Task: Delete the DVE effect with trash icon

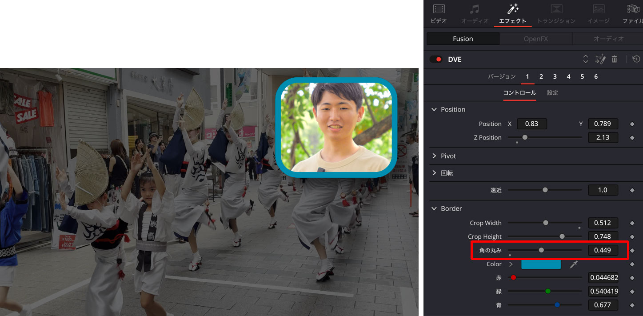Action: pos(614,59)
